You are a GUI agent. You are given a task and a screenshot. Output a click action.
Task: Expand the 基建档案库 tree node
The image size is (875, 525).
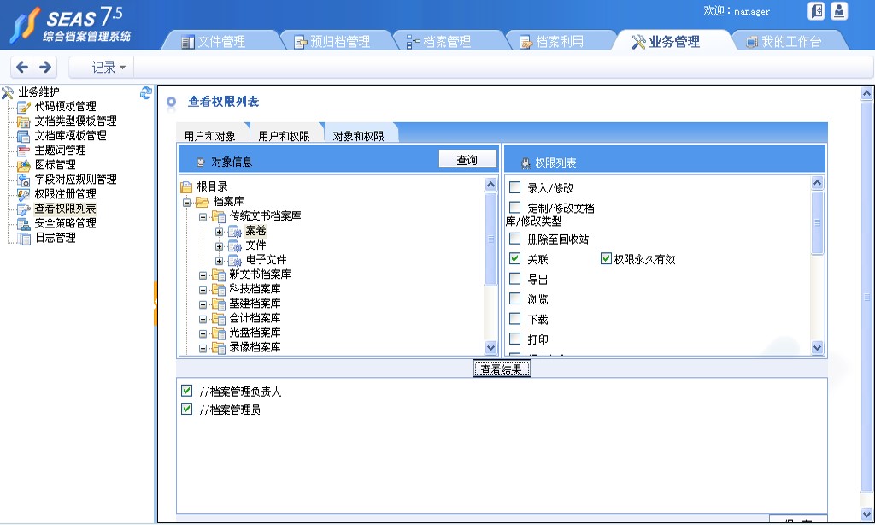tap(203, 304)
